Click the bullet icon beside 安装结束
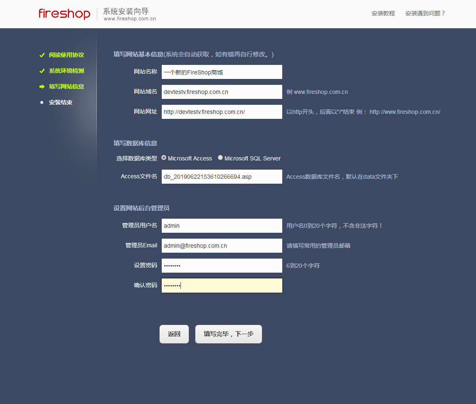 [42, 102]
